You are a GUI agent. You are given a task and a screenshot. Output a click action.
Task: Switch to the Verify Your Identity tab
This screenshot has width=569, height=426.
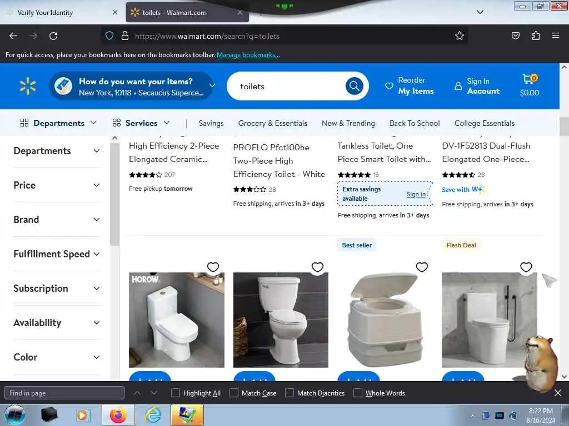coord(61,13)
